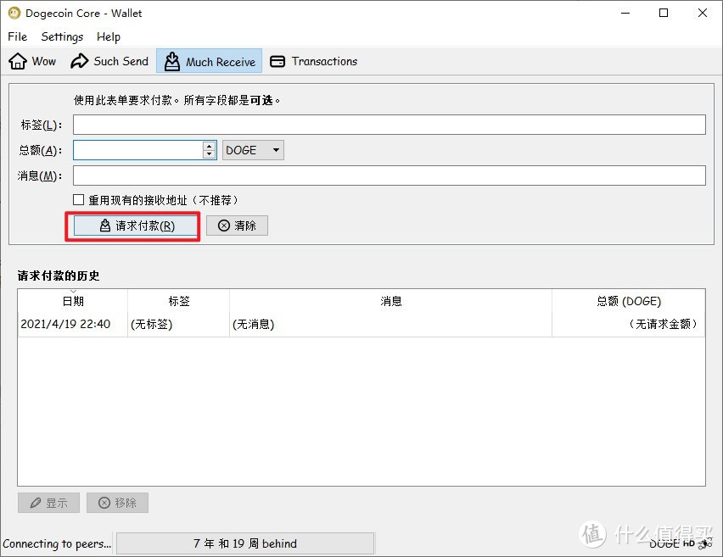Open the Wow overview tab
Image resolution: width=723 pixels, height=557 pixels.
[x=32, y=61]
